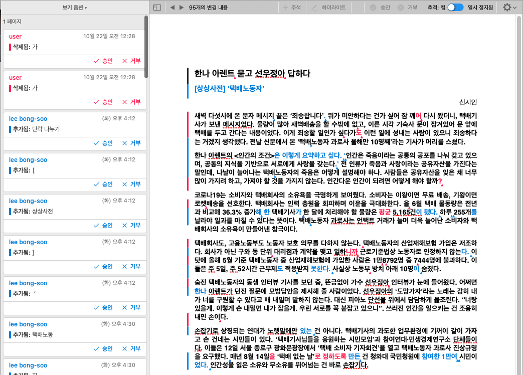Go to the next change arrow
This screenshot has height=375, width=523.
tap(182, 8)
